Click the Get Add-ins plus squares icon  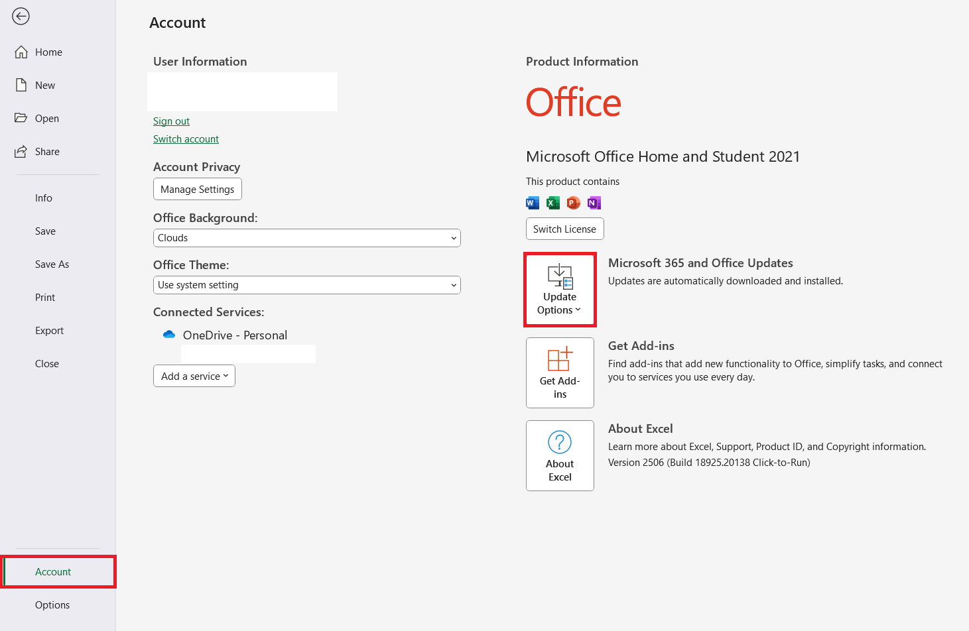(x=560, y=359)
